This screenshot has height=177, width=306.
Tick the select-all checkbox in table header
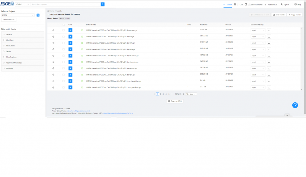click(63, 25)
